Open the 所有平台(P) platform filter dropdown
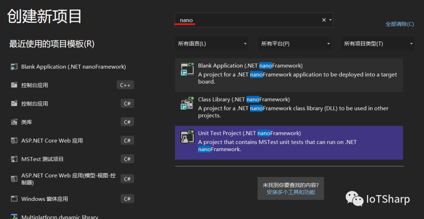The width and height of the screenshot is (424, 219). click(295, 44)
